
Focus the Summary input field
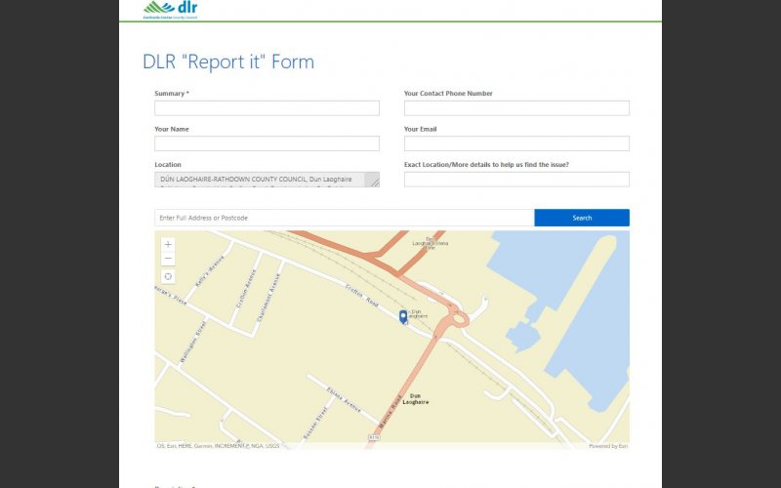tap(267, 108)
